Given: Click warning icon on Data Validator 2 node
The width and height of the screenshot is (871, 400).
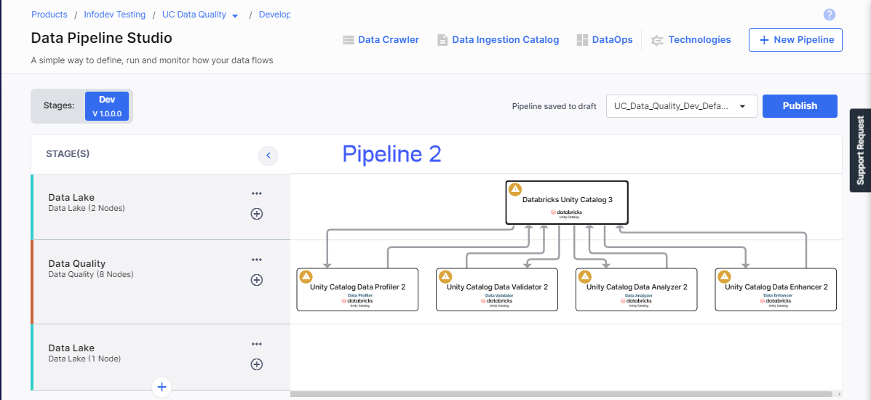Looking at the screenshot, I should (445, 276).
